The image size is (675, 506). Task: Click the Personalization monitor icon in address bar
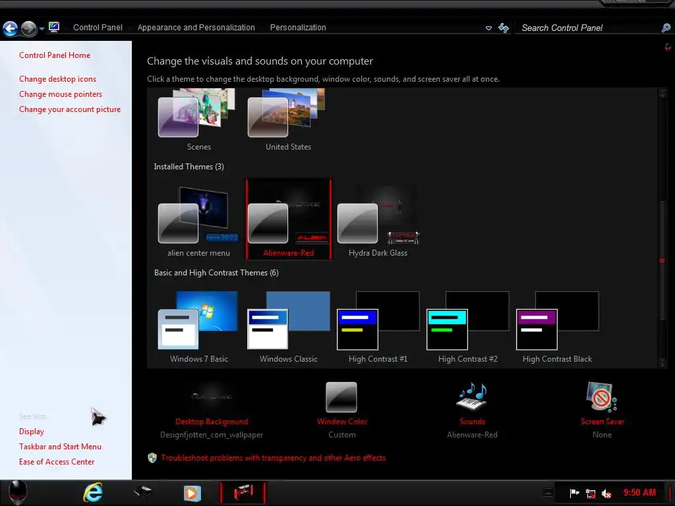pos(54,27)
